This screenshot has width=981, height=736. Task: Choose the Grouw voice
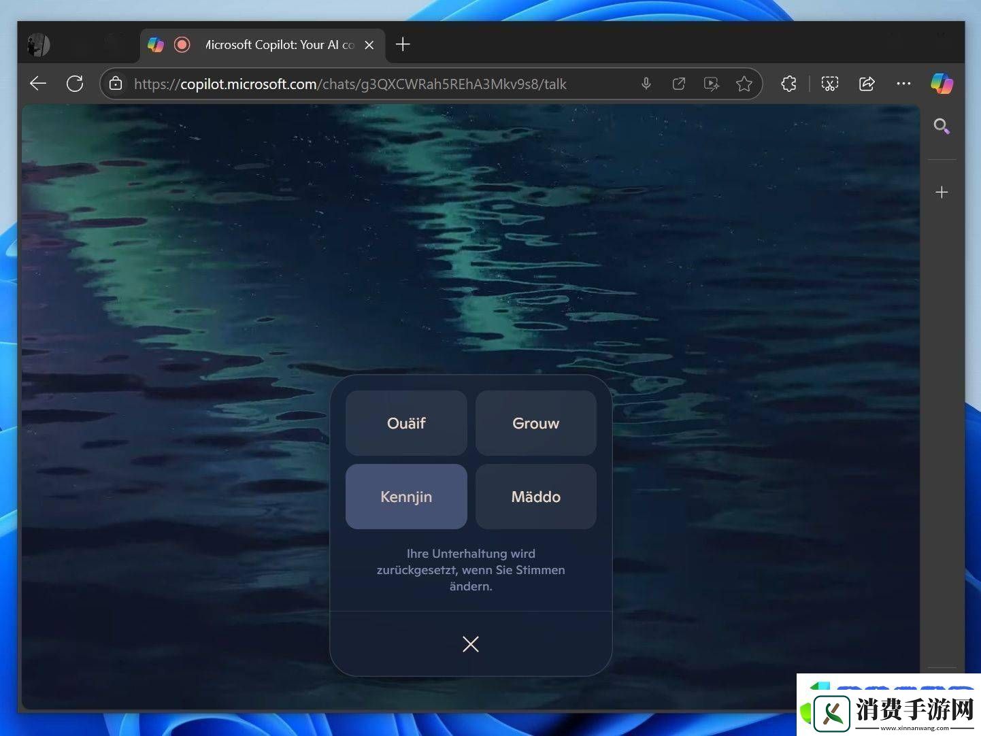535,423
